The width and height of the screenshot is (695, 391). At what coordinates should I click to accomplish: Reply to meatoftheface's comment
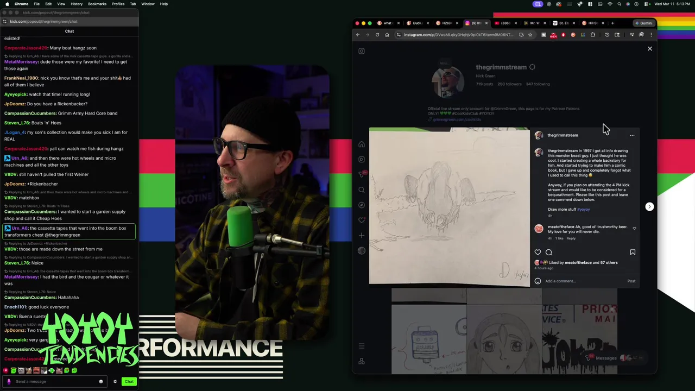pyautogui.click(x=571, y=238)
